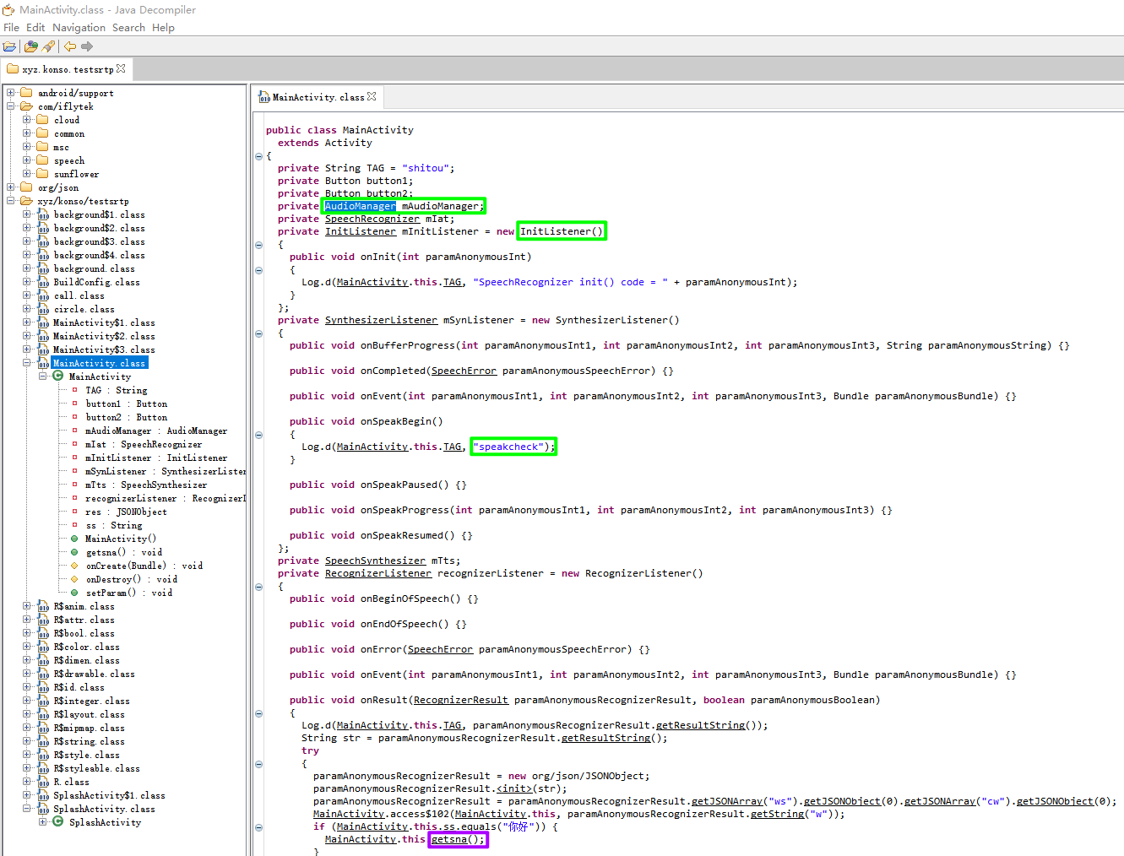
Task: Go forward with the right arrow icon
Action: tap(87, 46)
